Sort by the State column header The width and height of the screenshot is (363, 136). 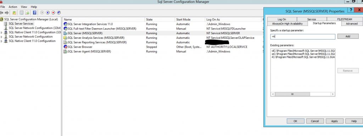160,20
